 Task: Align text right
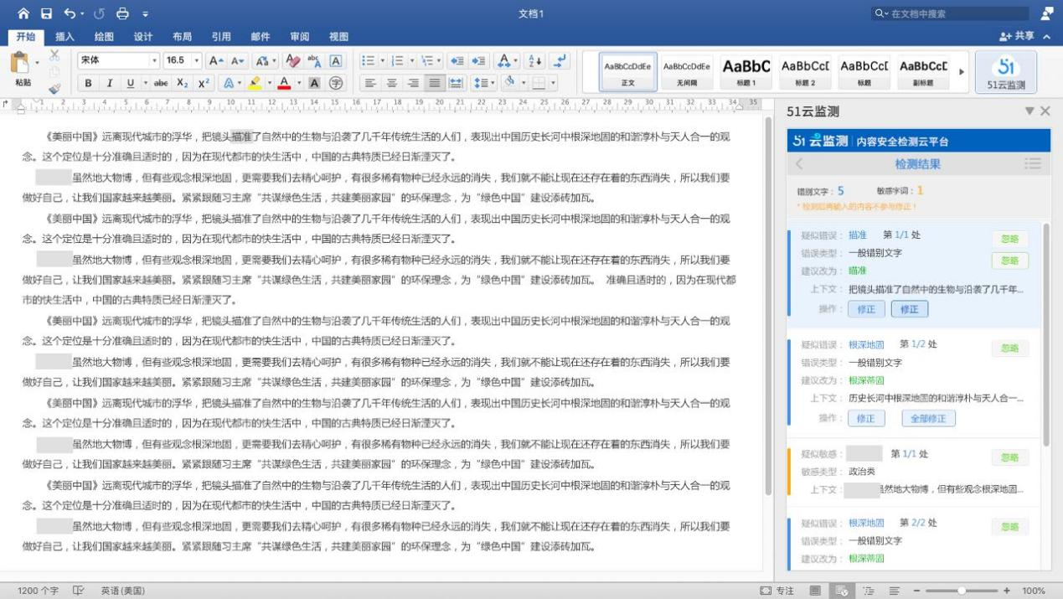(x=413, y=83)
